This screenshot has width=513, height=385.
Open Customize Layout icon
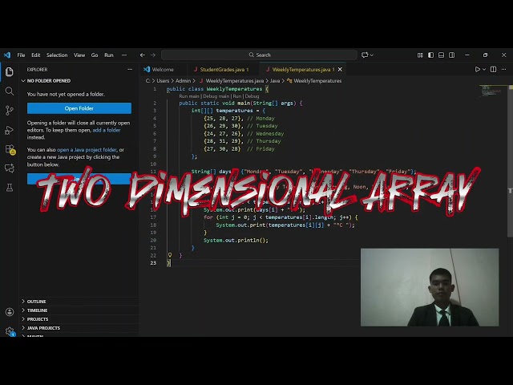tap(420, 55)
